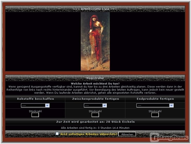Click the 'Endprodukte fertigen' column heading
The height and width of the screenshot is (144, 191).
pyautogui.click(x=155, y=99)
